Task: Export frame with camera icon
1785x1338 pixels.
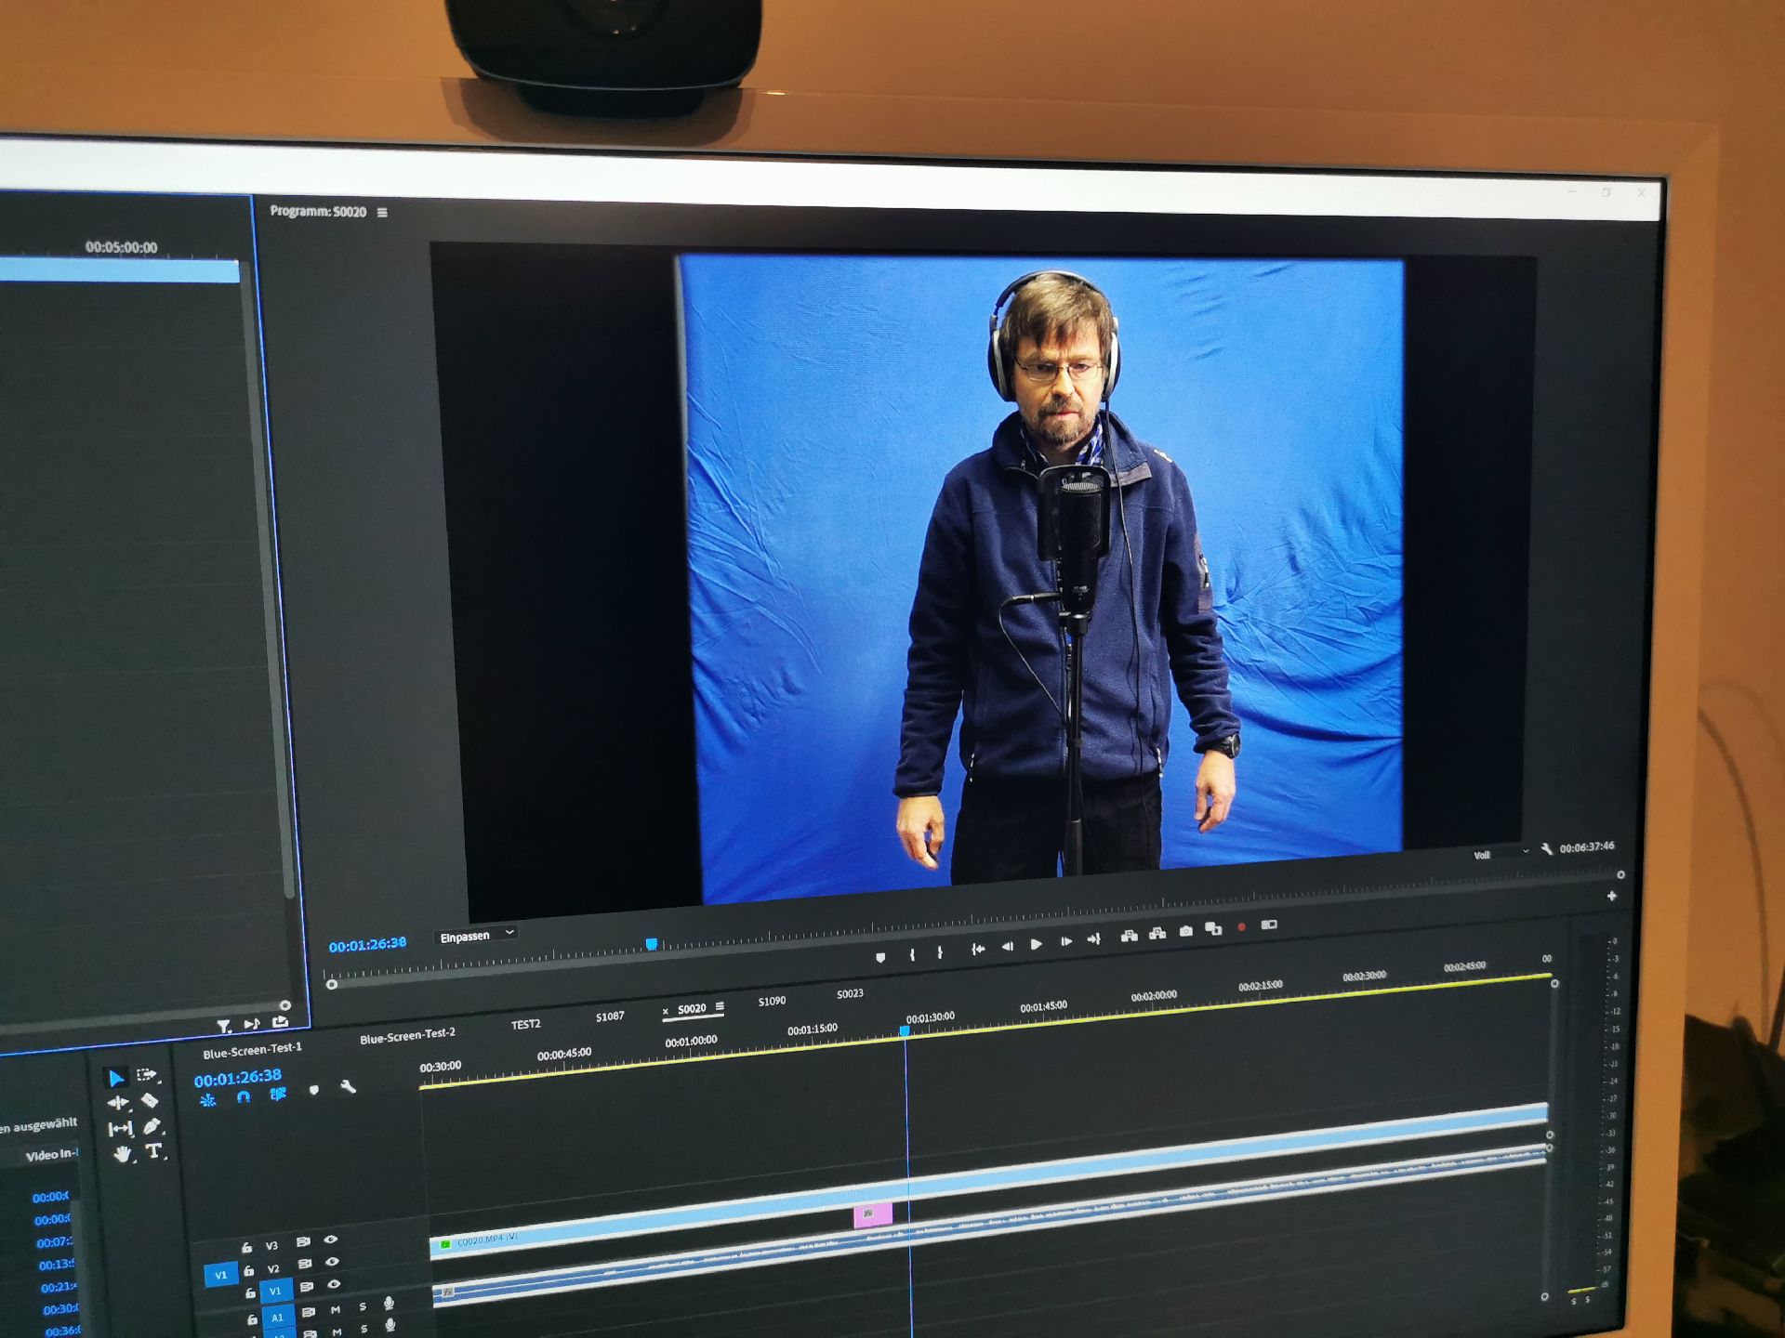Action: click(1185, 931)
